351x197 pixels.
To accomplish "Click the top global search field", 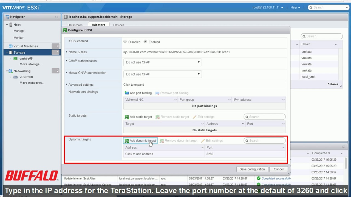I will click(x=327, y=7).
